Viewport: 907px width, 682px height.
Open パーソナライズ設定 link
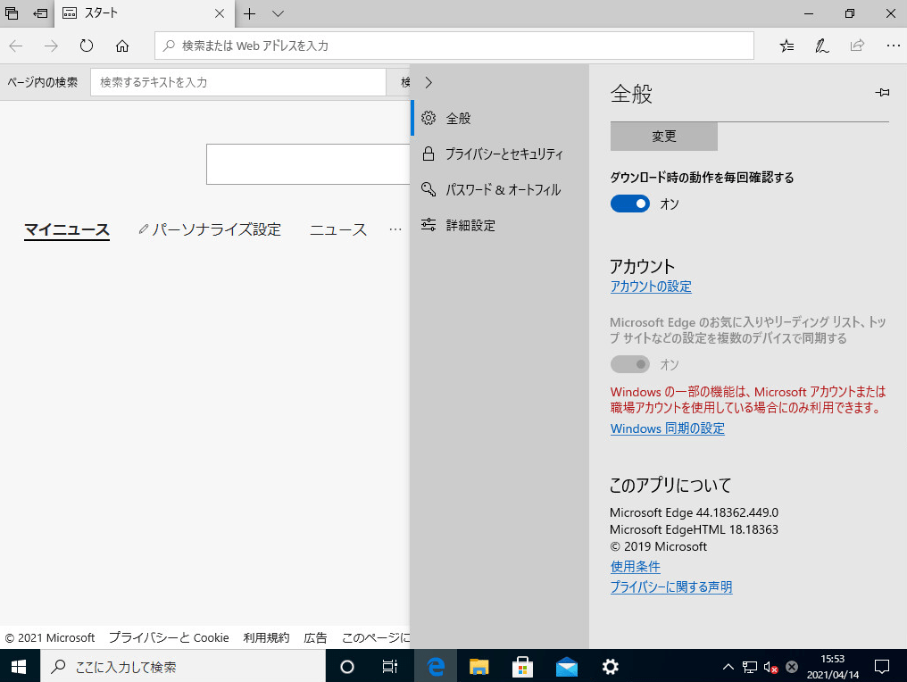(x=210, y=229)
